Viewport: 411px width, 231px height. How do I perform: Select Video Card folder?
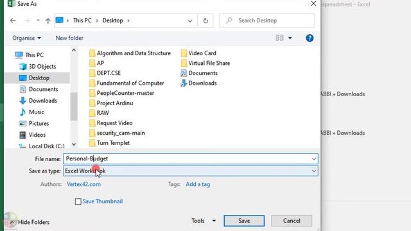[198, 53]
